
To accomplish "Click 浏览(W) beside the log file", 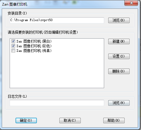I will point(119,103).
